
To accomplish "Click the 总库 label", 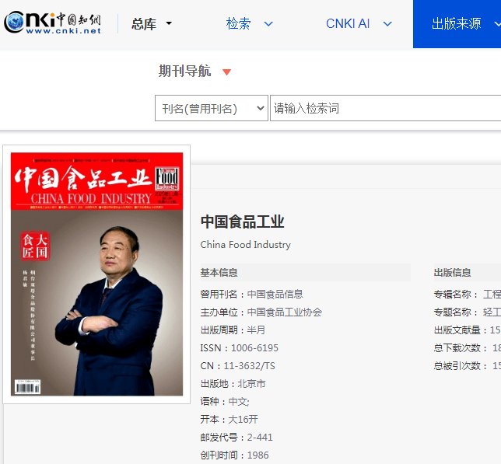I will tap(144, 24).
